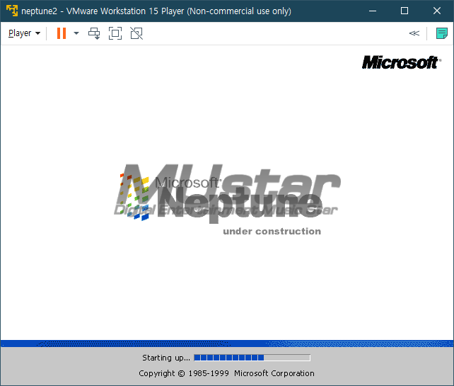Toggle Unity mode icon
This screenshot has width=454, height=386.
[136, 33]
